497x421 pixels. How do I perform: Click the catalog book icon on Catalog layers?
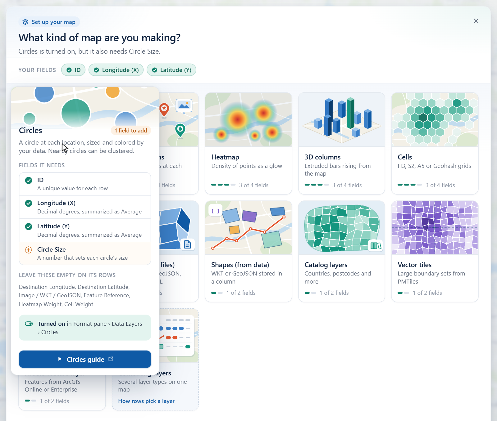point(376,246)
